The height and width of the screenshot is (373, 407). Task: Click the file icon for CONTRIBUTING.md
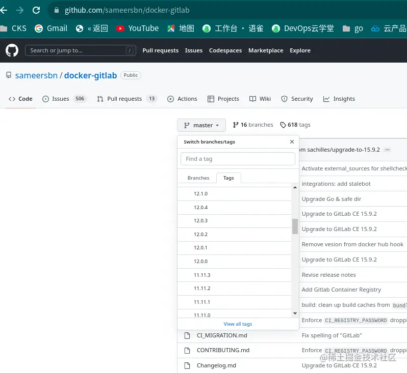tap(187, 351)
